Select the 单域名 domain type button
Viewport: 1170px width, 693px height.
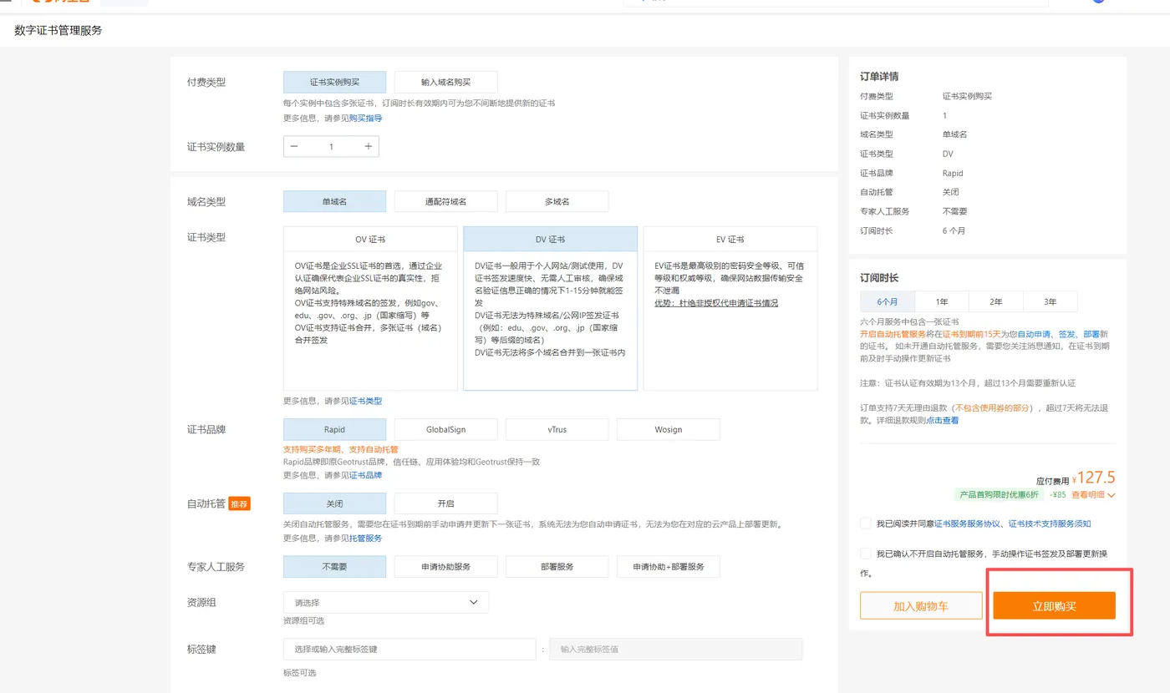coord(335,201)
